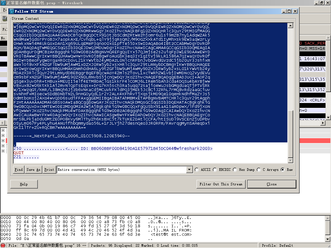Click the 221 response line
This screenshot has height=248, width=331.
tap(26, 157)
